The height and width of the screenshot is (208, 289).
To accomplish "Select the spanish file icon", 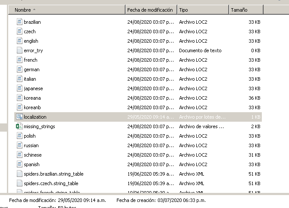I will click(x=19, y=164).
